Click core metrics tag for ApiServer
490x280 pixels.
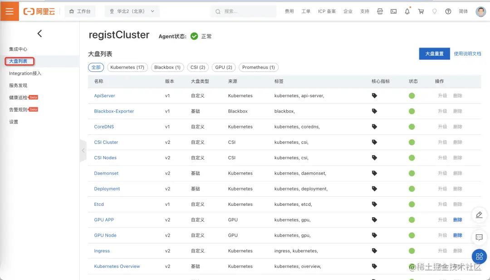pyautogui.click(x=374, y=95)
